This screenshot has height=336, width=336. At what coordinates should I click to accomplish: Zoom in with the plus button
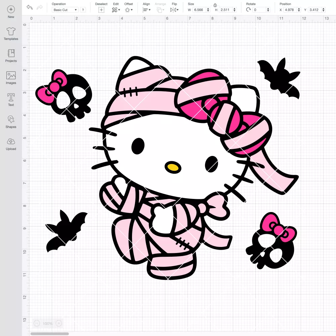coord(59,323)
